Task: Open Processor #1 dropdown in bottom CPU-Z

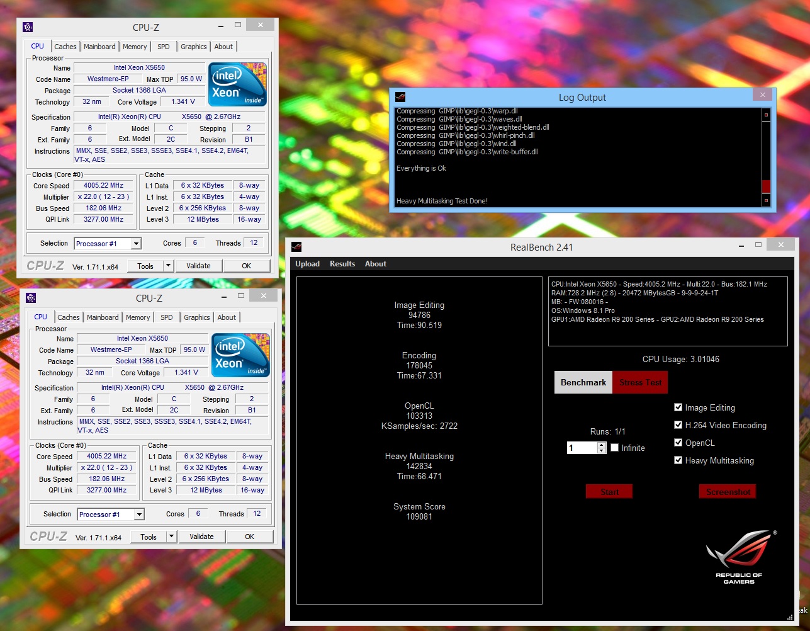Action: coord(111,514)
